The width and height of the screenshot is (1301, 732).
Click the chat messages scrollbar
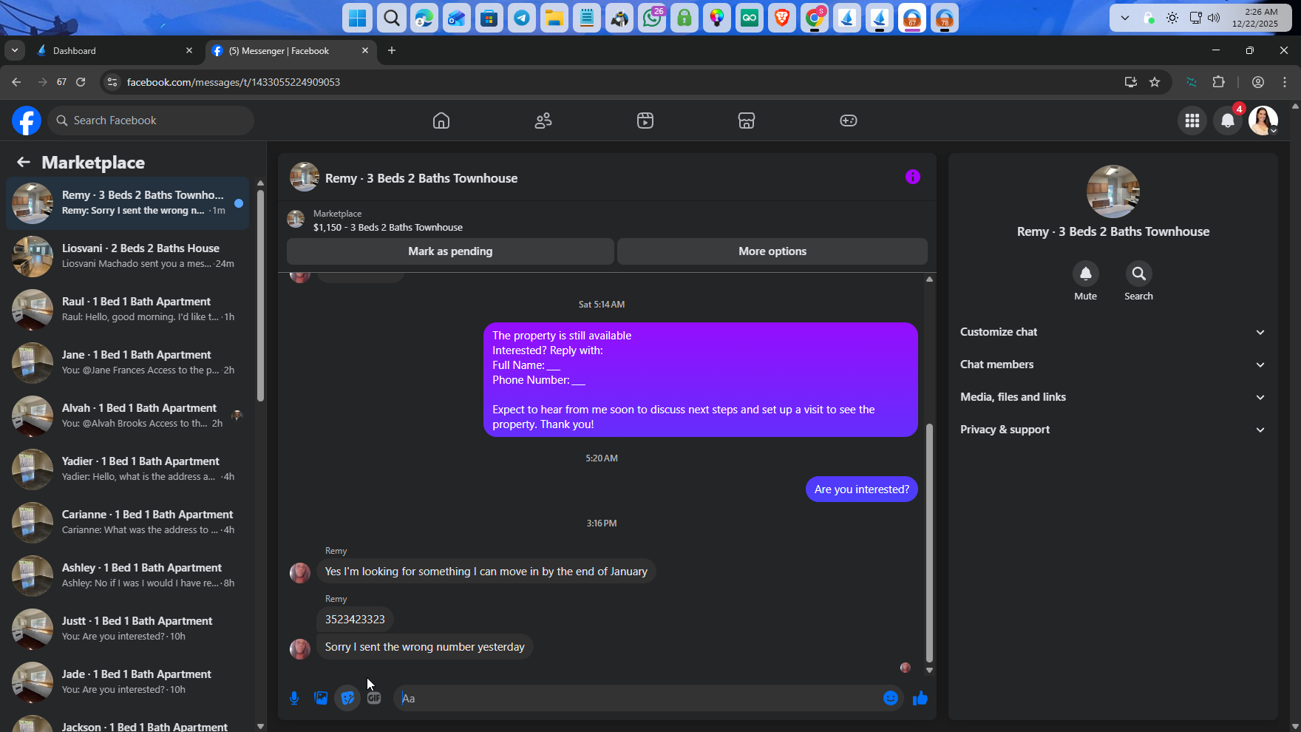[929, 543]
